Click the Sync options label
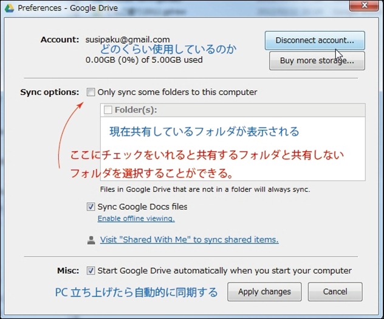This screenshot has width=384, height=319. tap(50, 93)
